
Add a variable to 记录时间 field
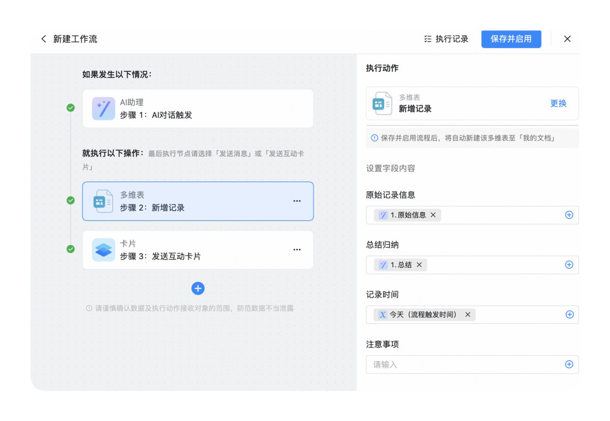pos(569,315)
